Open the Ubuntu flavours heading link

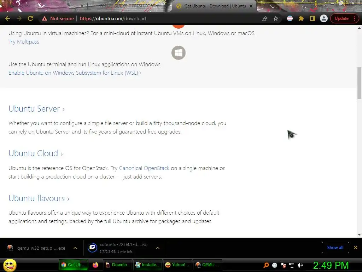[39, 198]
